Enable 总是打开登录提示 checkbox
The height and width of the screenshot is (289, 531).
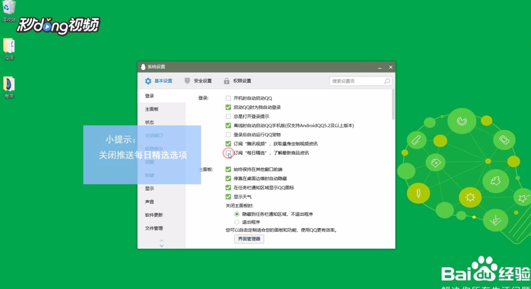point(228,116)
